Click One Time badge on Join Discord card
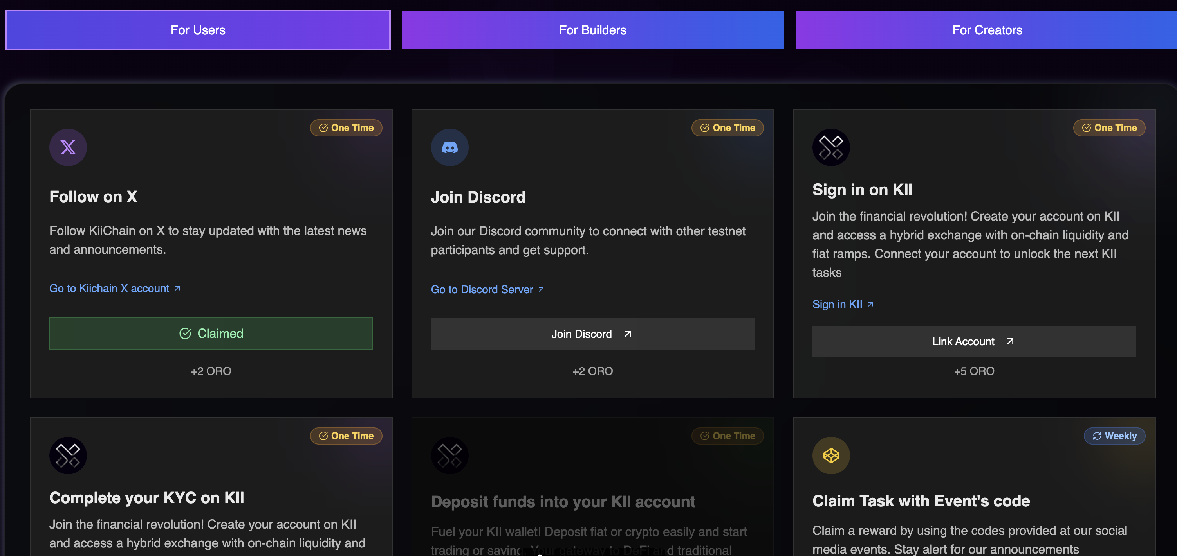Viewport: 1177px width, 556px height. (728, 128)
